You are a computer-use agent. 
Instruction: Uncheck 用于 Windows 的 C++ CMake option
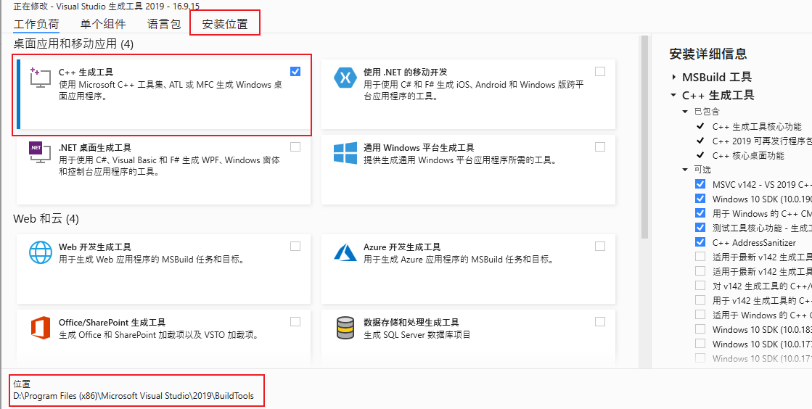point(700,212)
